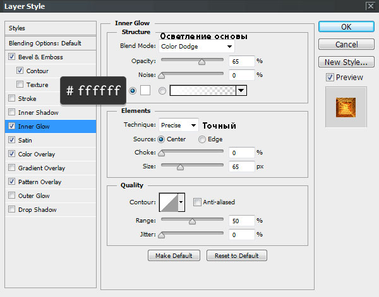Image resolution: width=379 pixels, height=297 pixels.
Task: Click the Make Default button
Action: 174,255
